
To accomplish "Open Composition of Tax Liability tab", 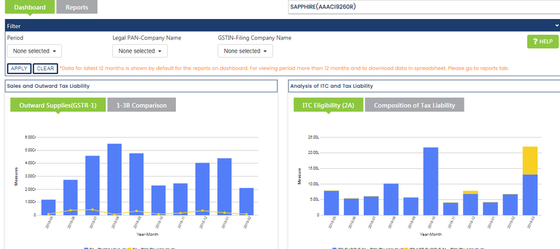I will (x=414, y=105).
